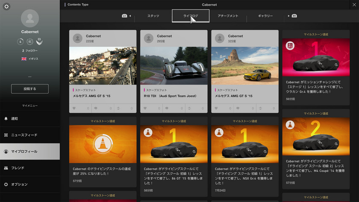Click the イギリス country label
Screen dimensions: 359x202
click(33, 59)
